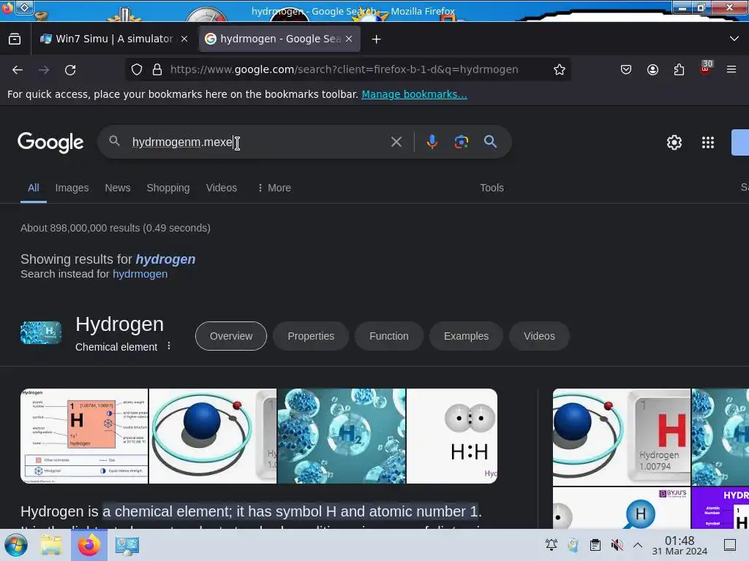Screen dimensions: 749x561
Task: Switch to Videos results tab
Action: pos(221,188)
